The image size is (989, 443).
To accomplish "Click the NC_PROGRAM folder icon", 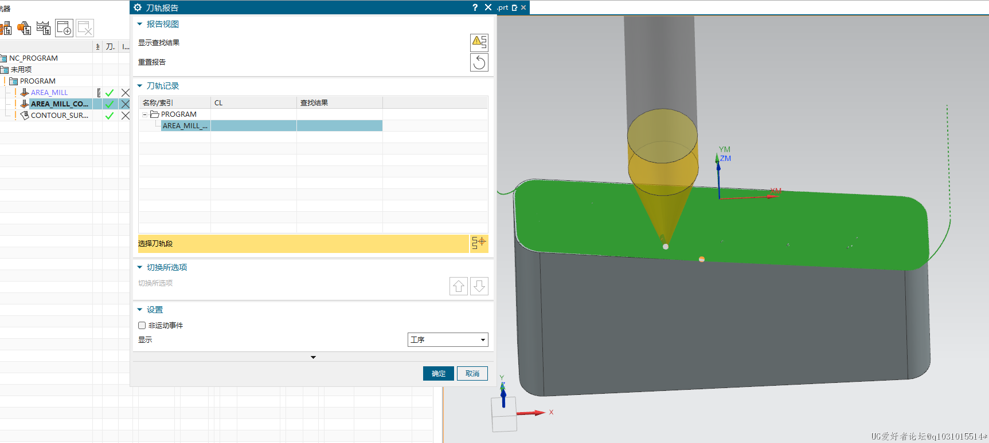I will [3, 58].
